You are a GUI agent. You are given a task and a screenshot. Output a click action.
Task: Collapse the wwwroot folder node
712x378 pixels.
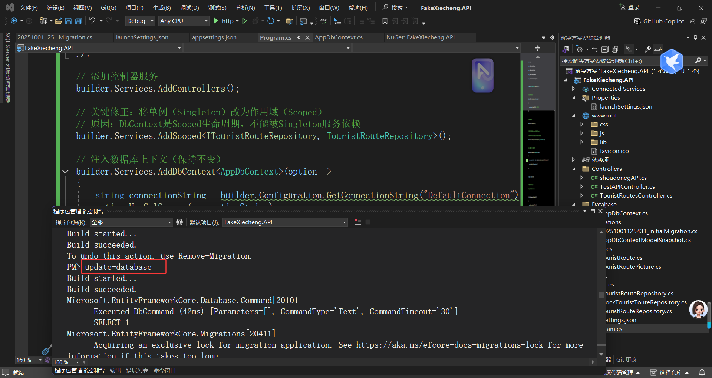point(574,116)
